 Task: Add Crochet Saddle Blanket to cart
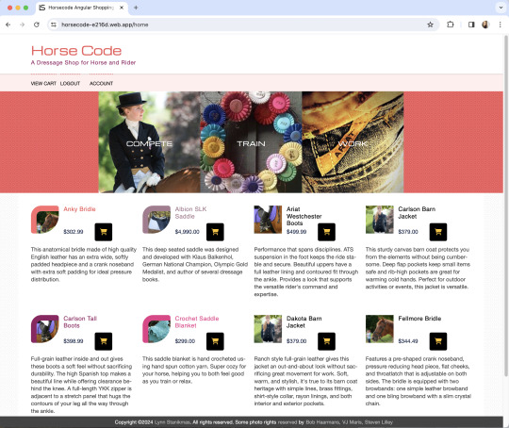click(x=215, y=341)
